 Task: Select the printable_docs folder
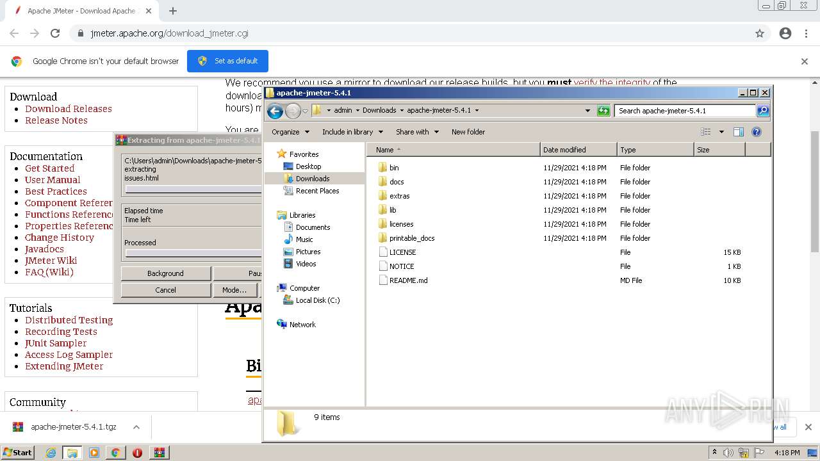click(406, 238)
